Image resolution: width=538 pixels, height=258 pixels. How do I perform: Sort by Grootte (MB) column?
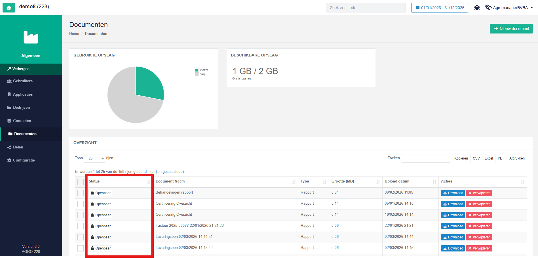click(356, 182)
